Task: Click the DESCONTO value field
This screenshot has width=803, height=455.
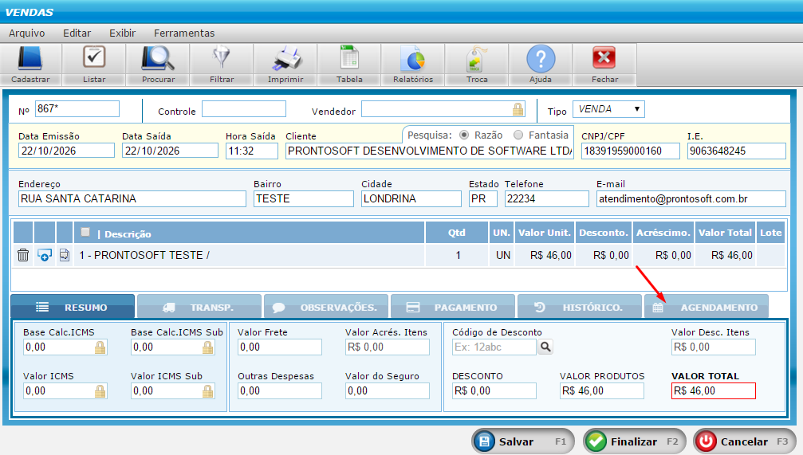Action: (494, 391)
